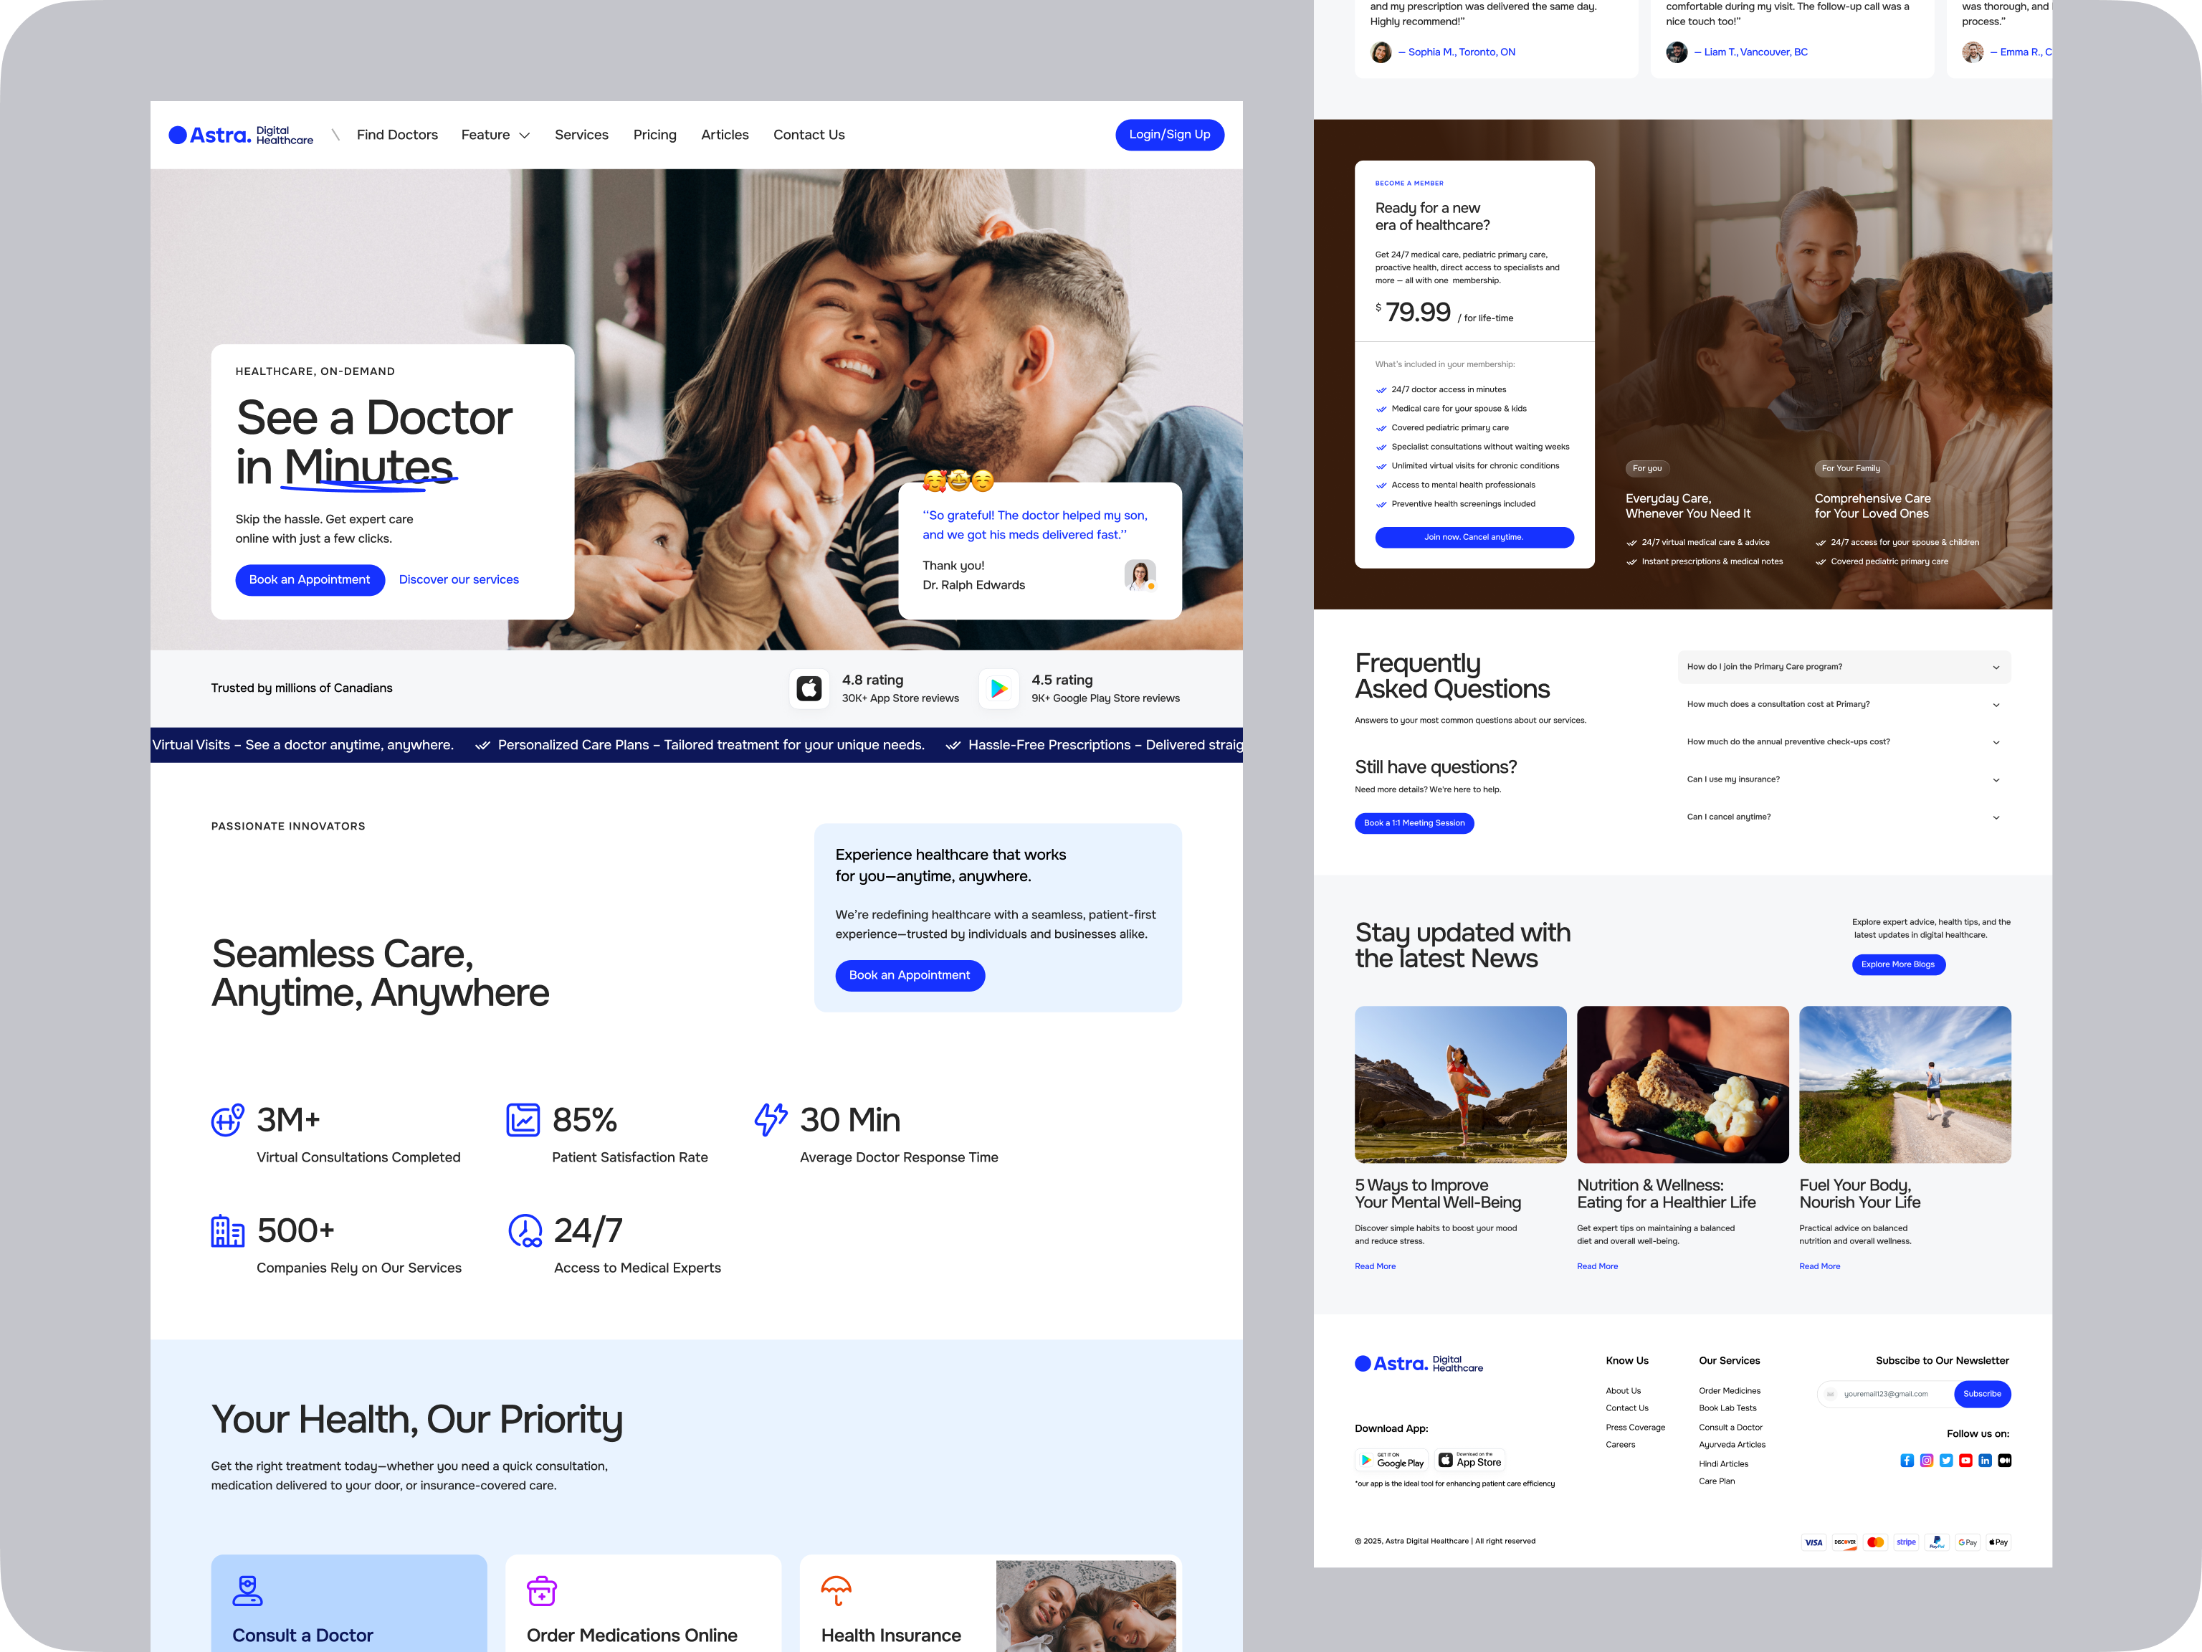Select Pricing in the navigation bar

point(654,134)
